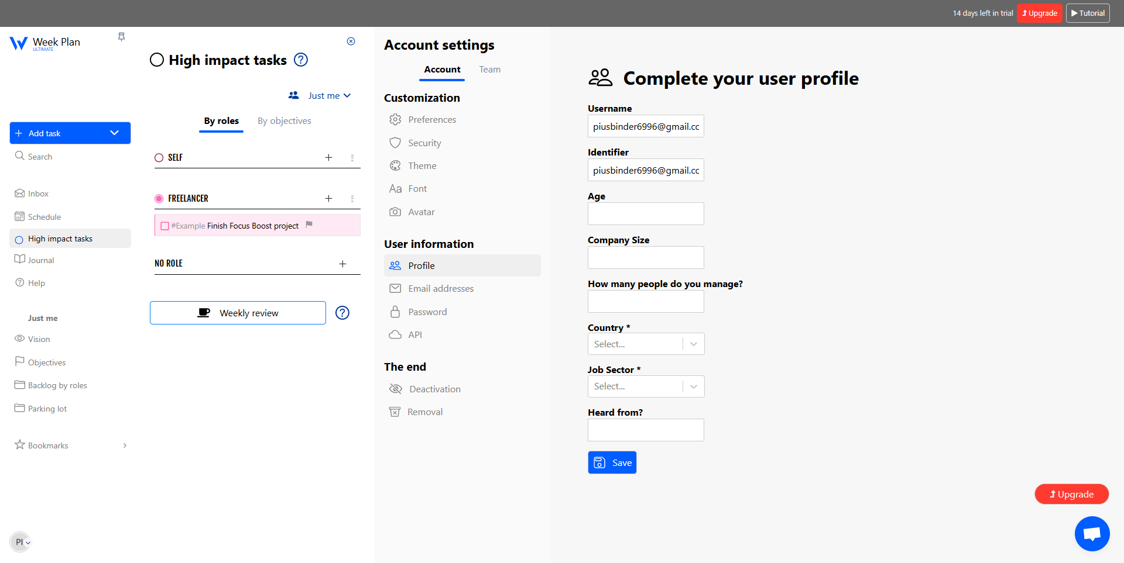
Task: Close the High impact tasks panel
Action: coord(351,41)
